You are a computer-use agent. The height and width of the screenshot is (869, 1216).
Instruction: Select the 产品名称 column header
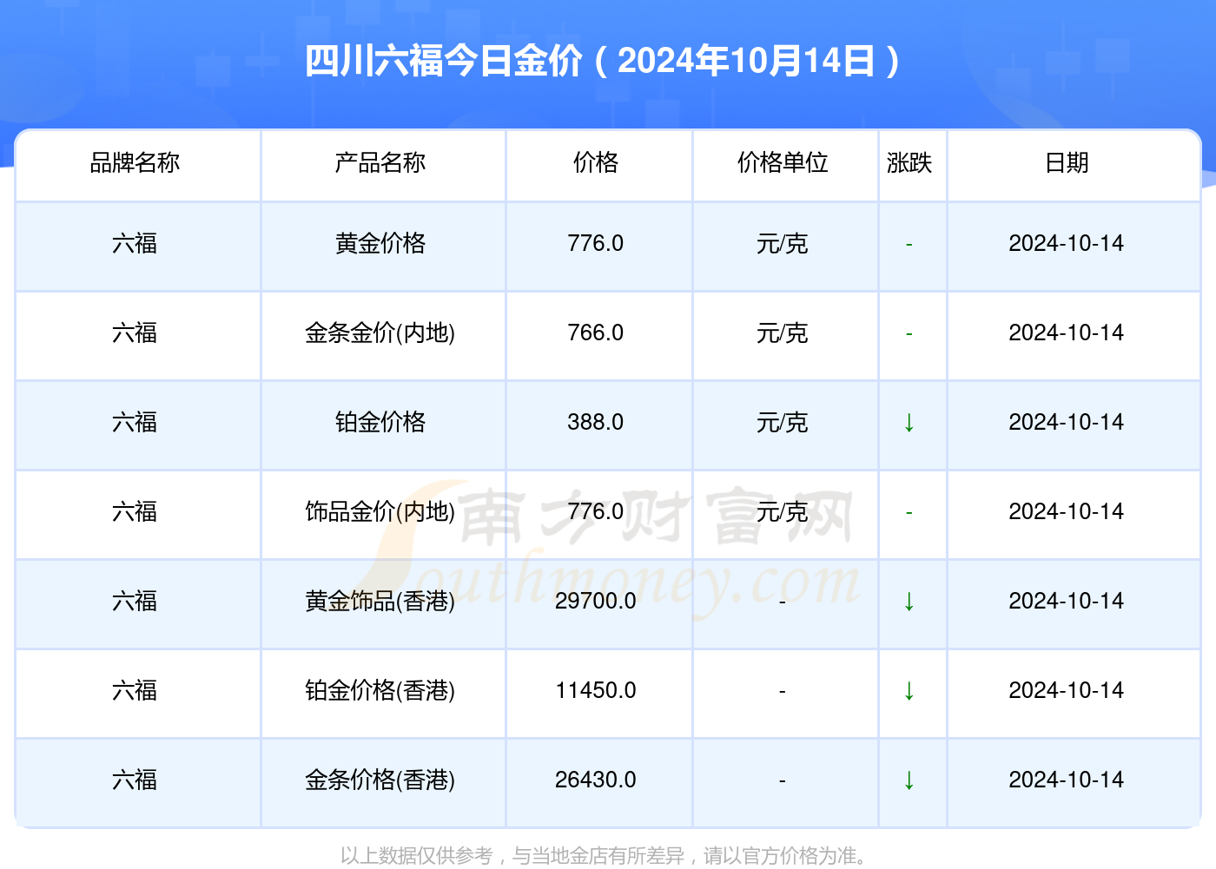[380, 162]
